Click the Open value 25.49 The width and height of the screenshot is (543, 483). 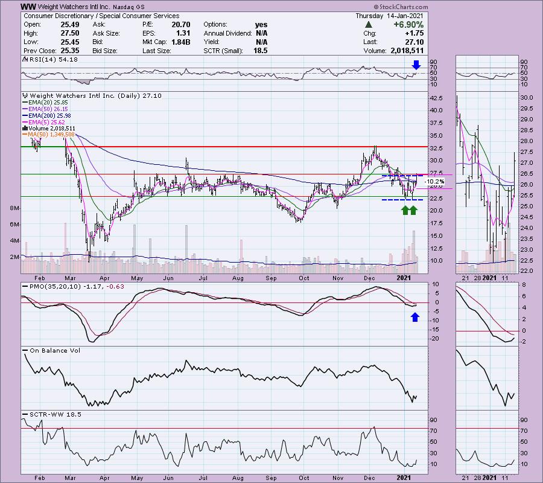[x=69, y=25]
